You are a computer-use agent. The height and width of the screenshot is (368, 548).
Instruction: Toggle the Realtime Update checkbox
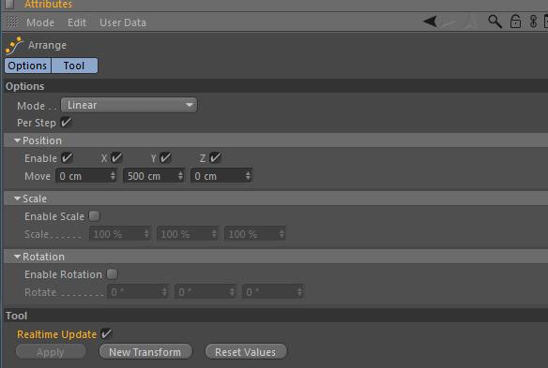click(106, 333)
